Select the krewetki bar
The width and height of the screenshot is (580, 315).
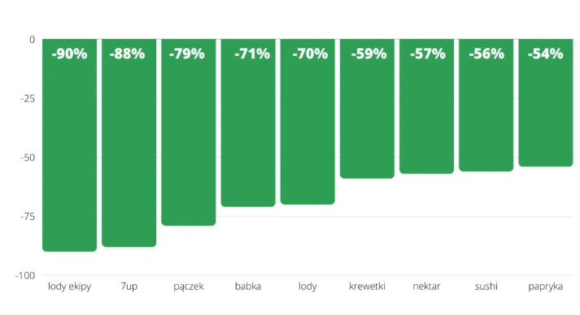[x=368, y=109]
